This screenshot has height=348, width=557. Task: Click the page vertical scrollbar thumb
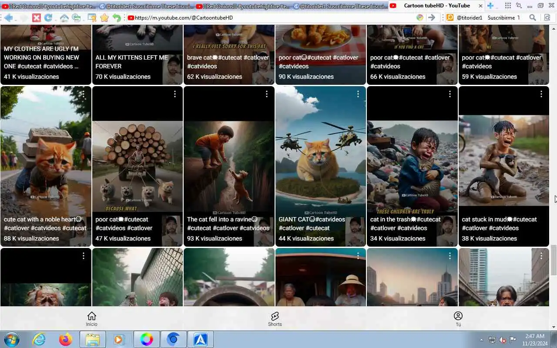[x=554, y=260]
